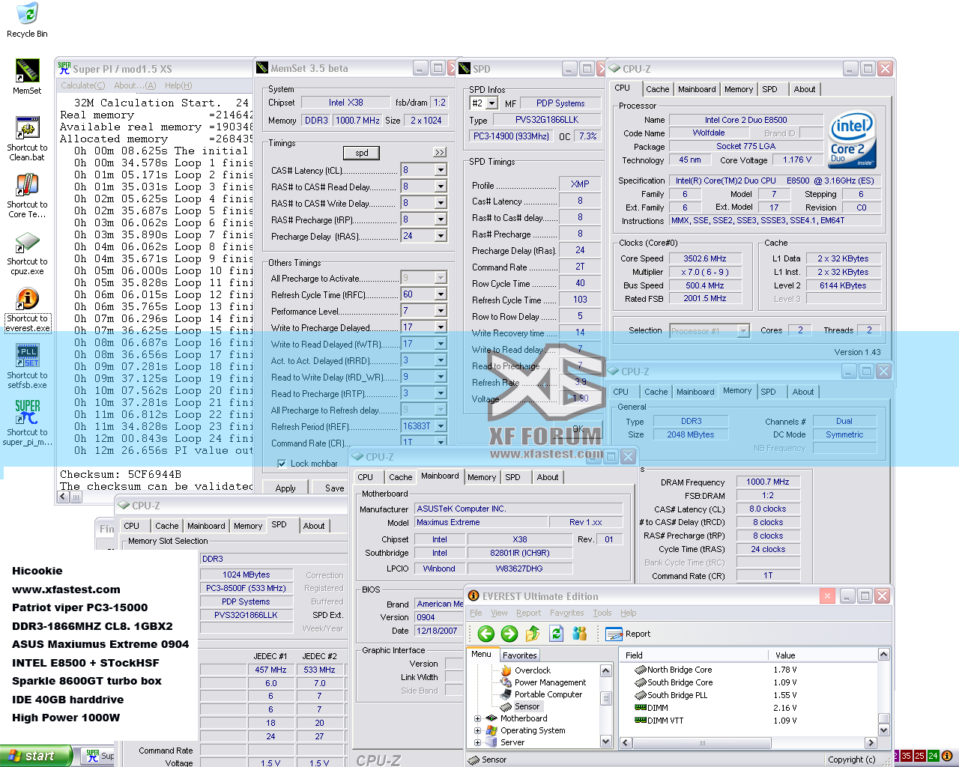959x767 pixels.
Task: Click the CPU-Z Name field Intel Core 2 Duo E8500
Action: [x=745, y=120]
